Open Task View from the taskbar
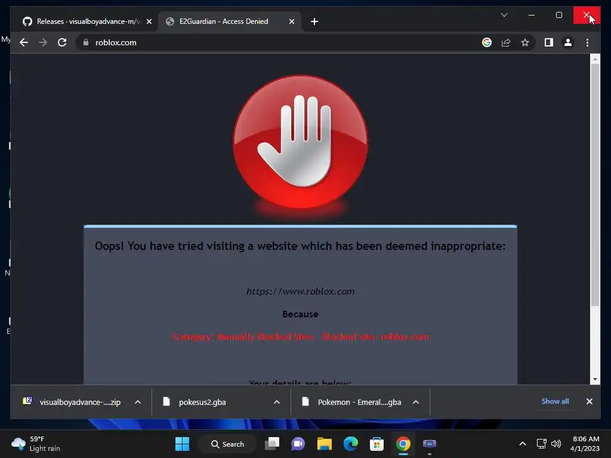Viewport: 611px width, 458px height. (x=272, y=444)
